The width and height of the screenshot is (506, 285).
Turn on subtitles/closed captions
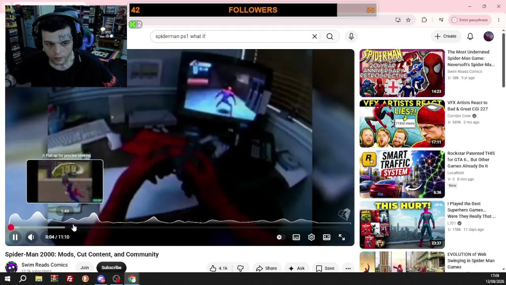[296, 237]
